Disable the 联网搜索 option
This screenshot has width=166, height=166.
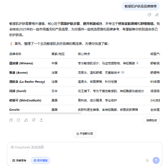[41, 160]
